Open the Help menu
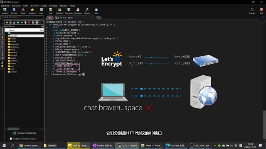Viewport: 266px width, 149px height. coord(72,6)
